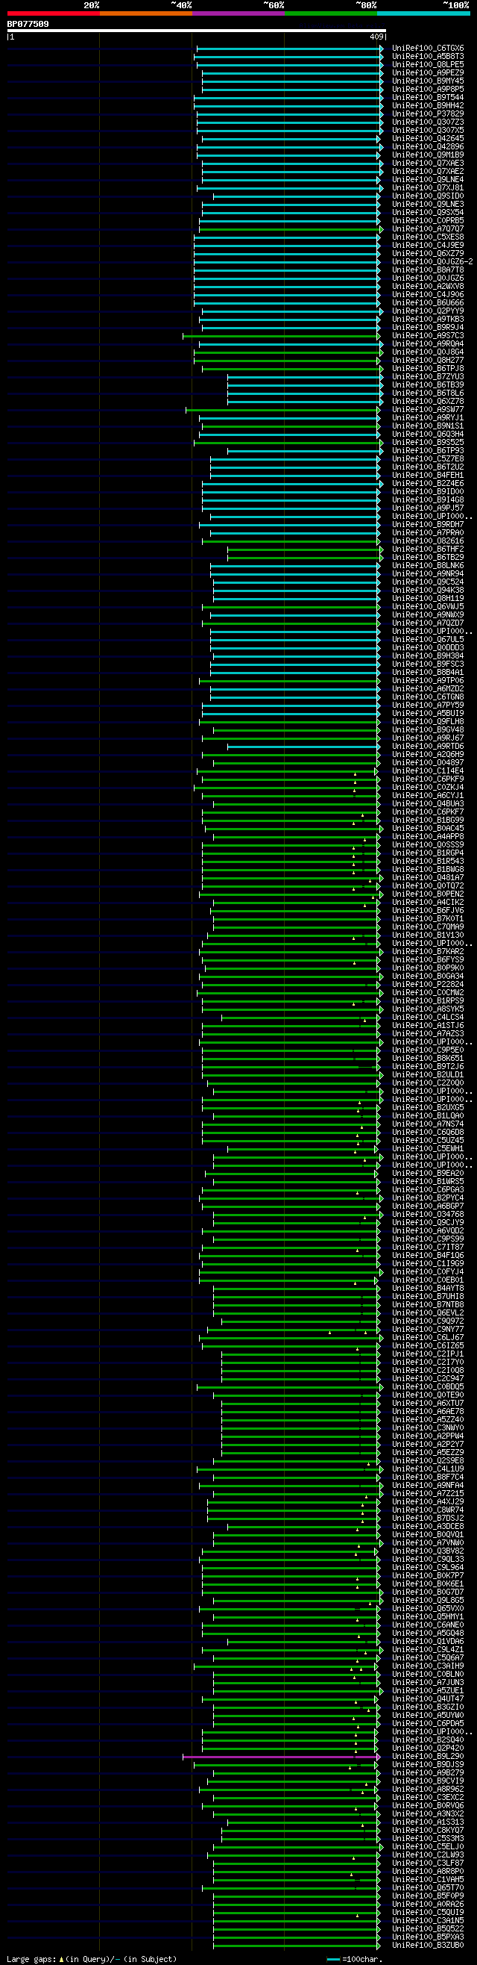Open hit UniRef100_B9MY45

(428, 81)
